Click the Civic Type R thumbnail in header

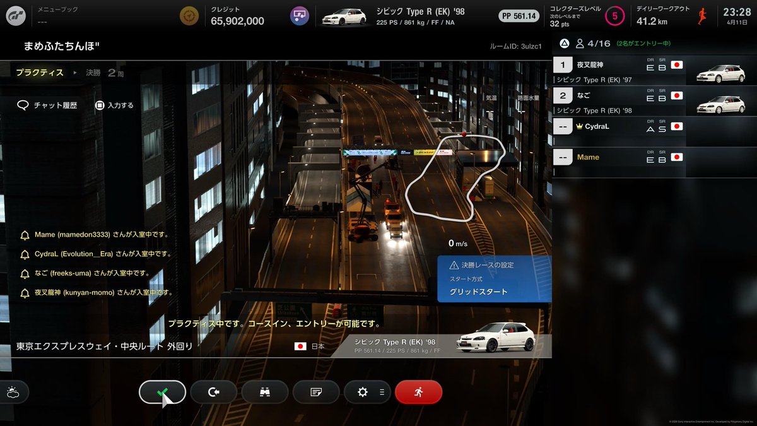[344, 17]
